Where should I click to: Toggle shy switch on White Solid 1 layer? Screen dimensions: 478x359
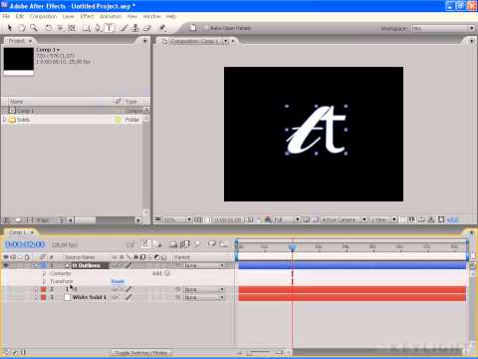115,297
